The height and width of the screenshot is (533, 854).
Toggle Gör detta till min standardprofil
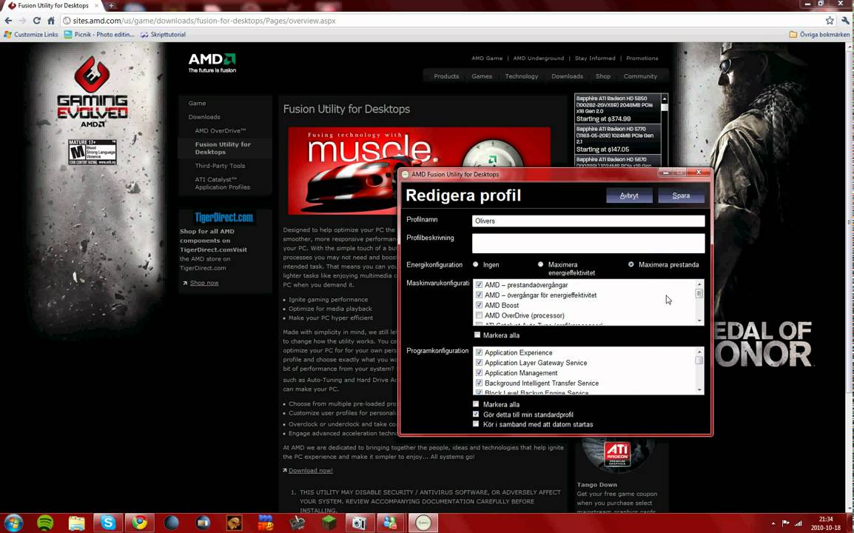coord(476,415)
